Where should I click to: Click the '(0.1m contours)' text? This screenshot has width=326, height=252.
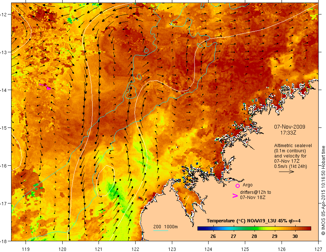(x=290, y=151)
